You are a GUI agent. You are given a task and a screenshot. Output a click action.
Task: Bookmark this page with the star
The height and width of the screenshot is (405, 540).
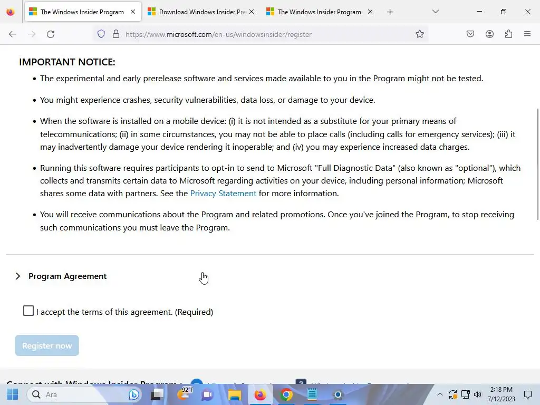click(419, 34)
